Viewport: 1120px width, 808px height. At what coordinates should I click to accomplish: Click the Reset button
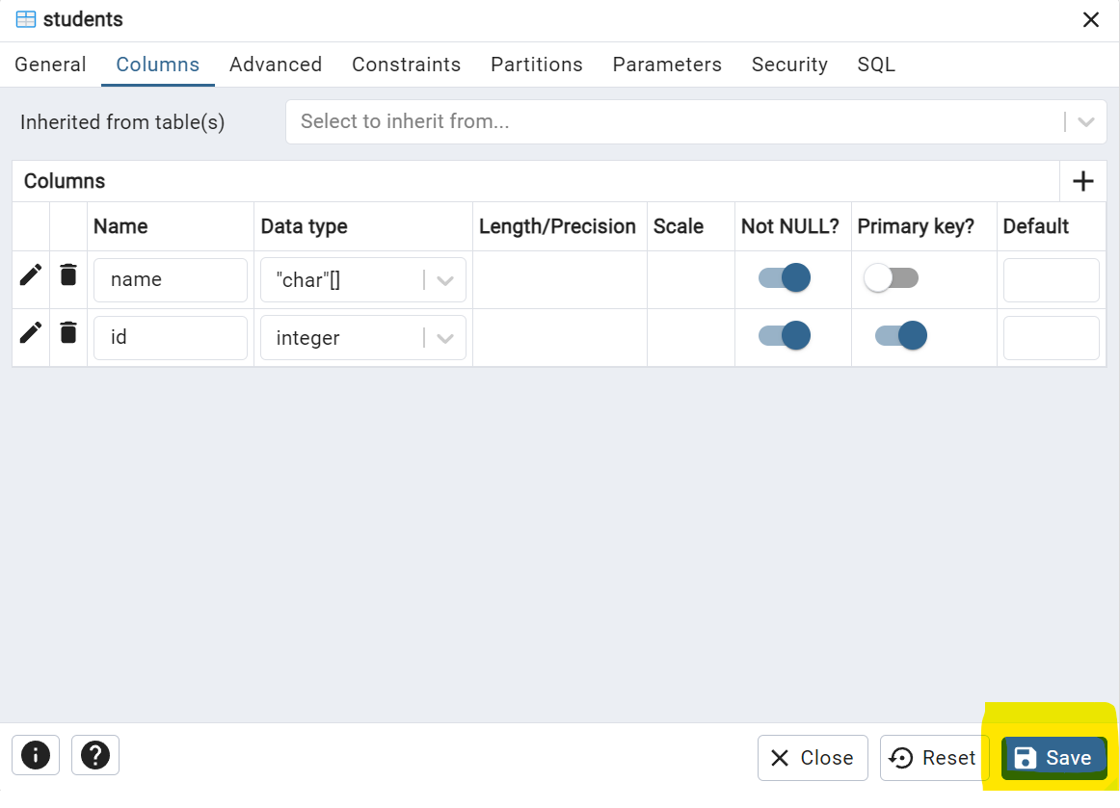[x=932, y=758]
